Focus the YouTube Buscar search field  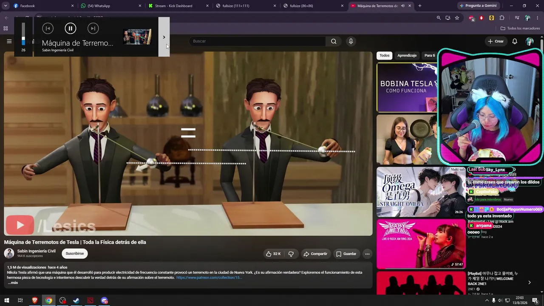(x=258, y=41)
